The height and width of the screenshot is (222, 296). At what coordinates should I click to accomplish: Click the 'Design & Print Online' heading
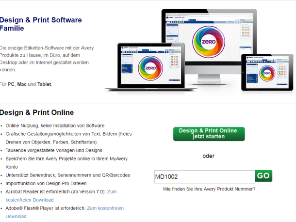pyautogui.click(x=36, y=112)
